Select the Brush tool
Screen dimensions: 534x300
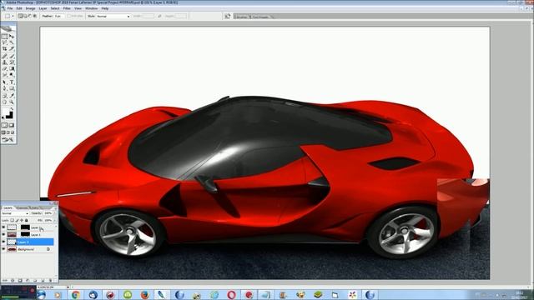tap(12, 56)
